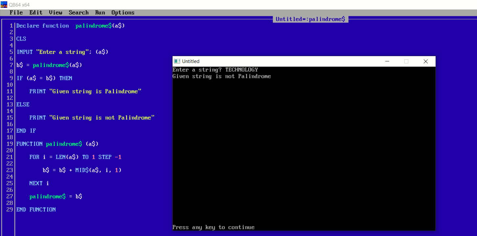Click the Untitled console window icon
This screenshot has height=236, width=477.
(177, 61)
